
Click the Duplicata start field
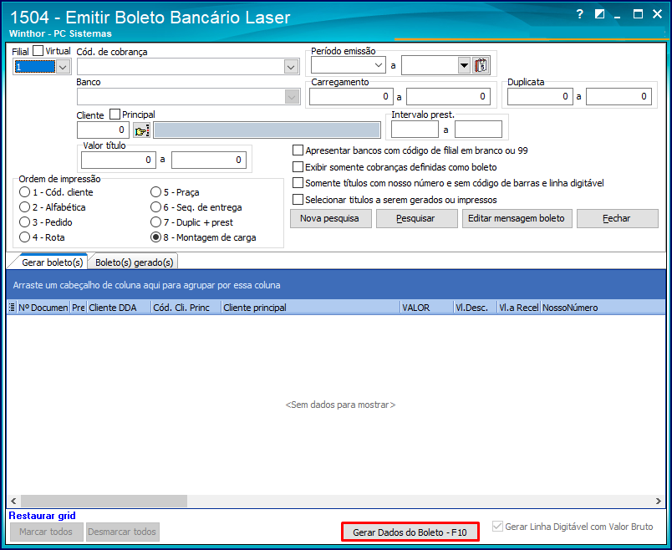coord(540,96)
